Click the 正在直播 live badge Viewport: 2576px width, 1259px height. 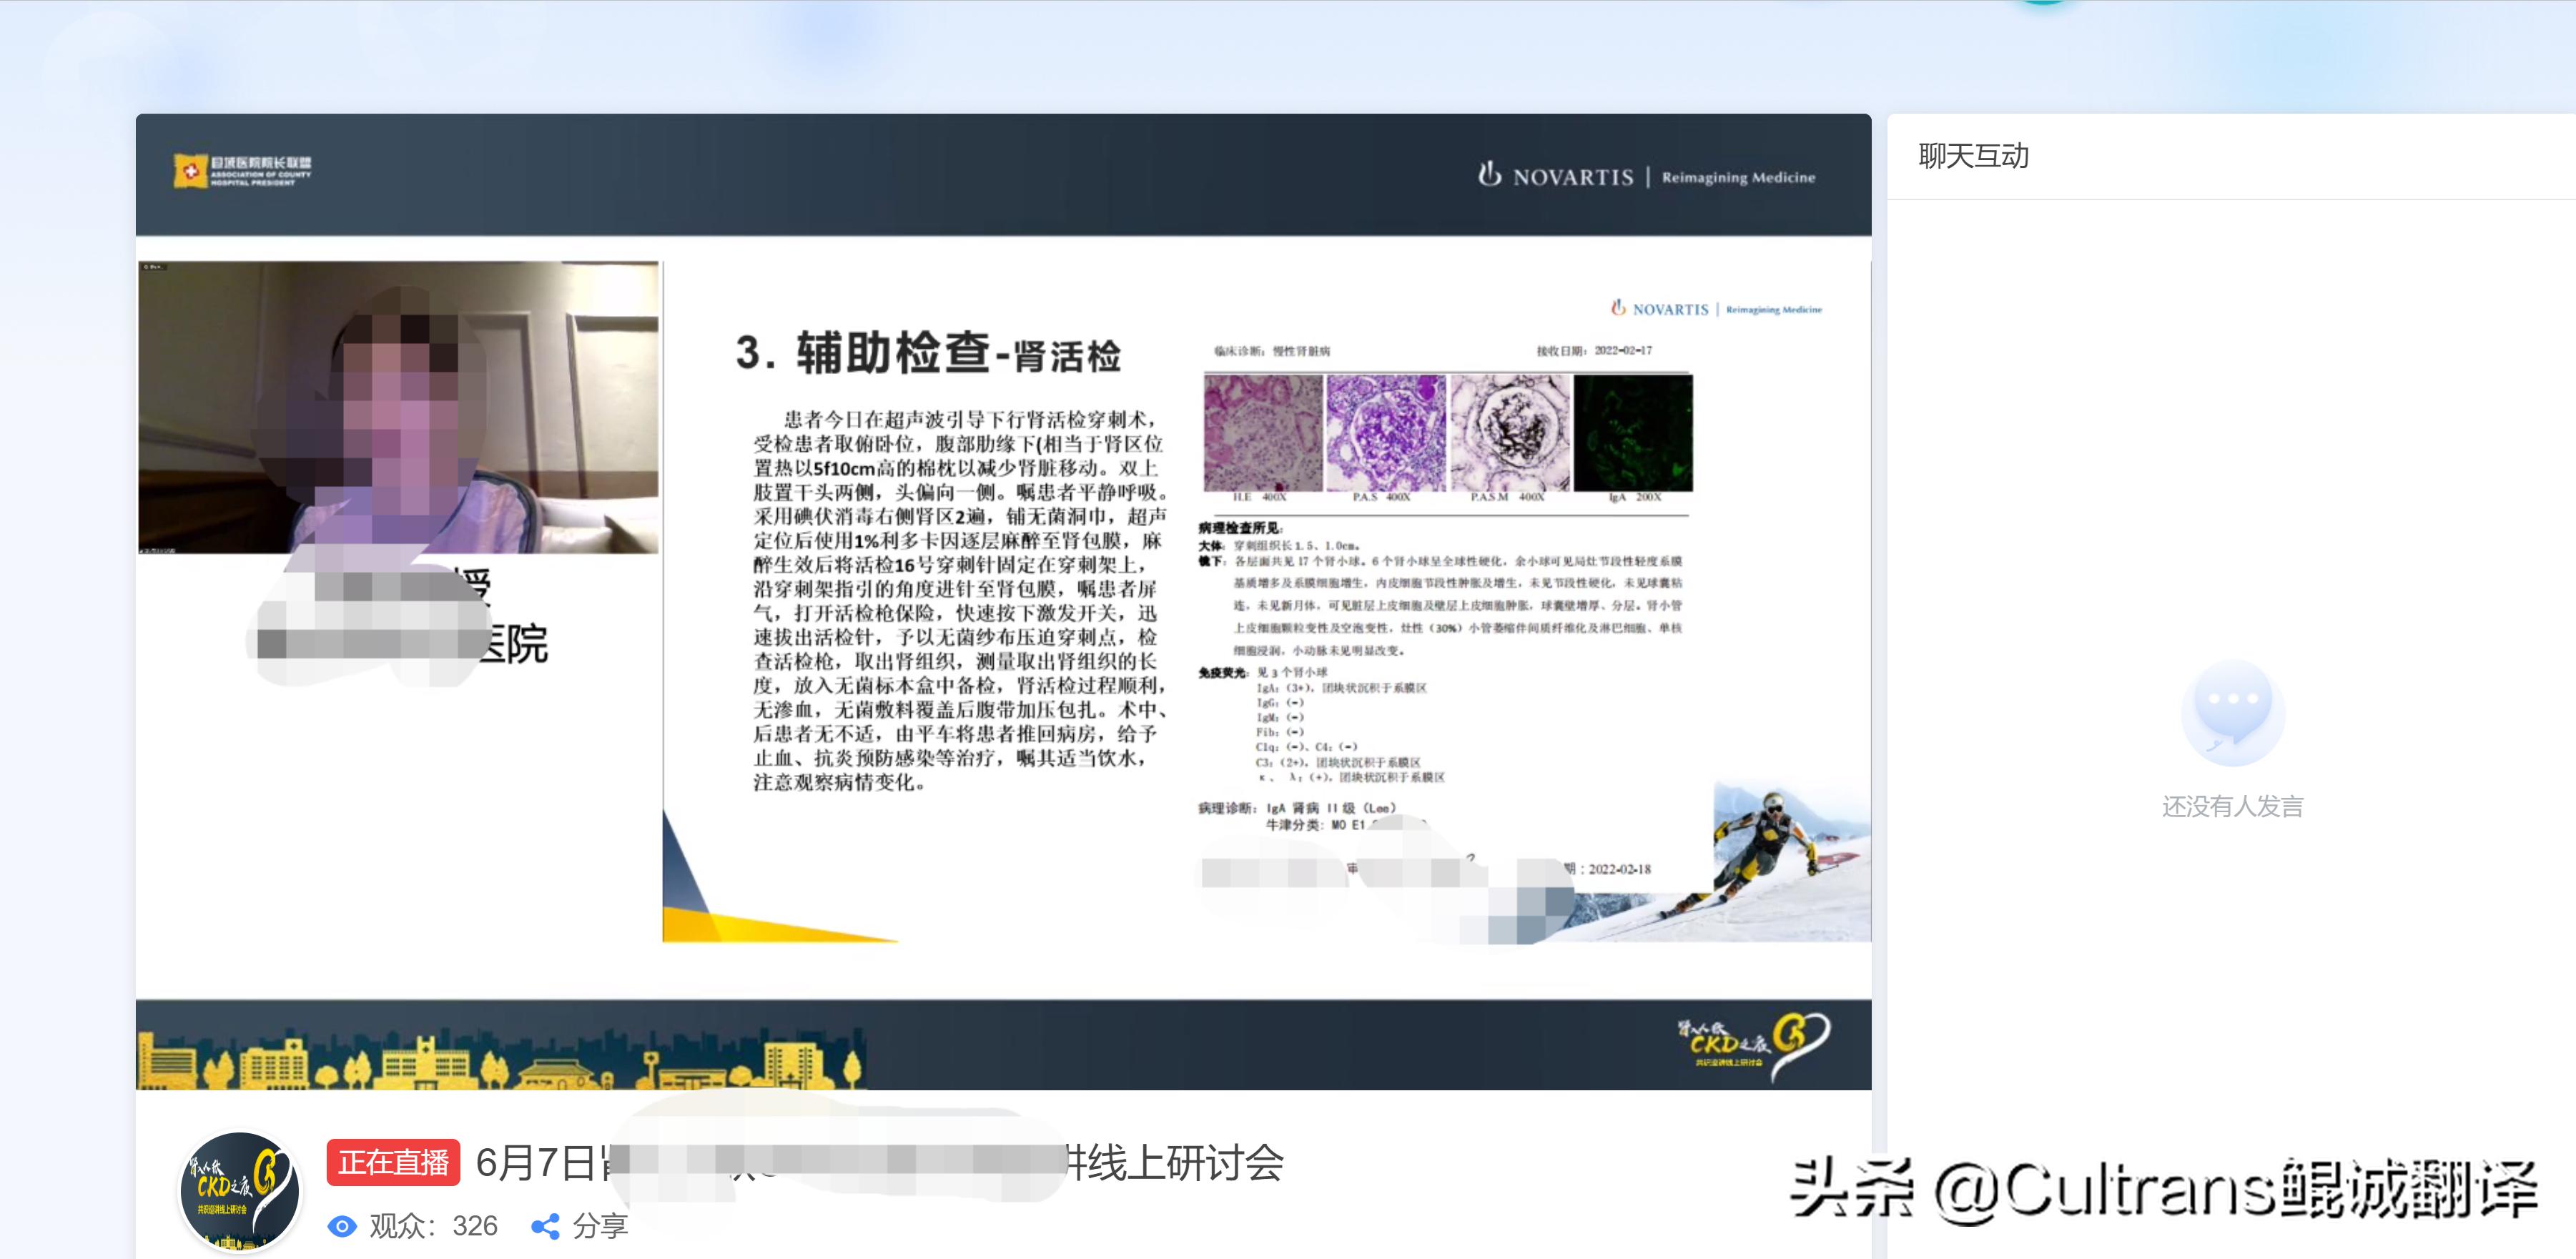pyautogui.click(x=393, y=1162)
